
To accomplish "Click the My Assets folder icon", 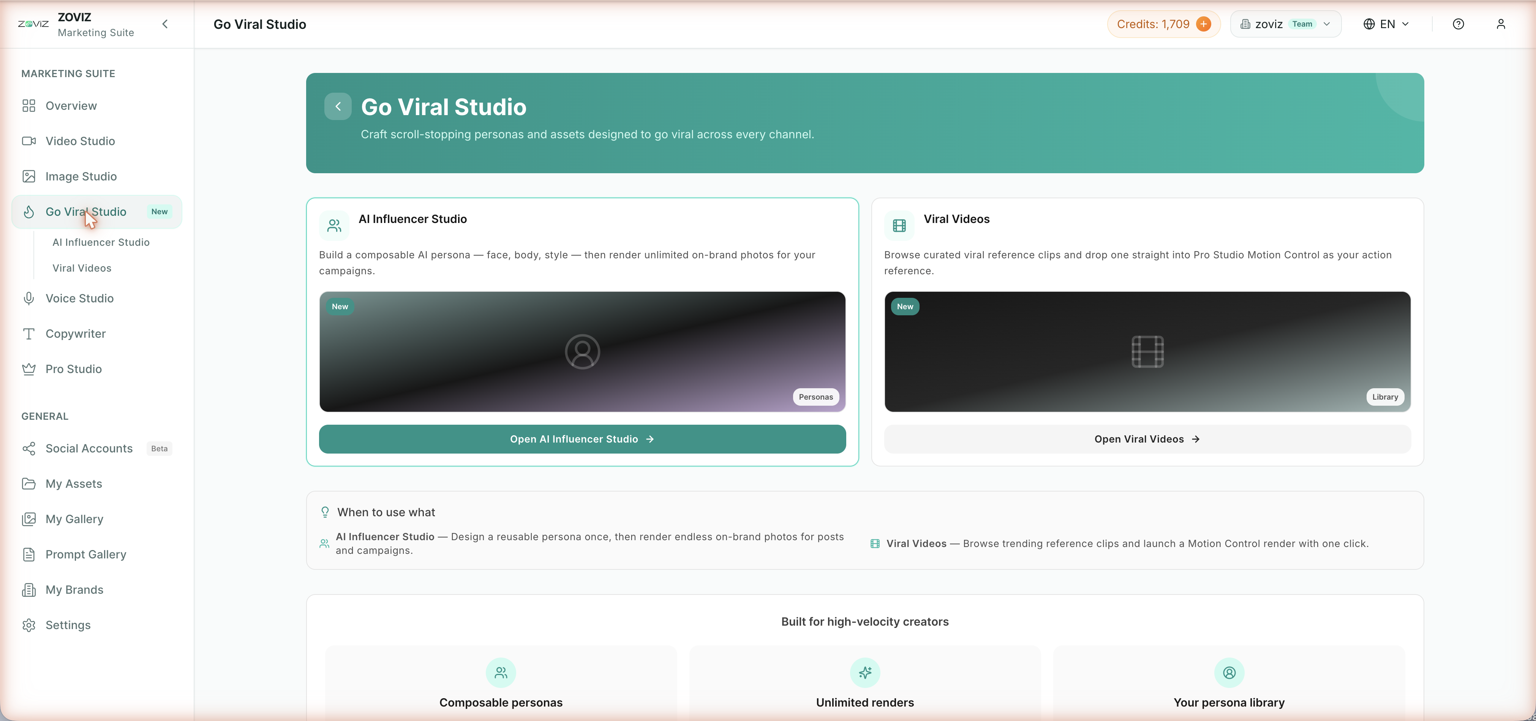I will (x=28, y=484).
